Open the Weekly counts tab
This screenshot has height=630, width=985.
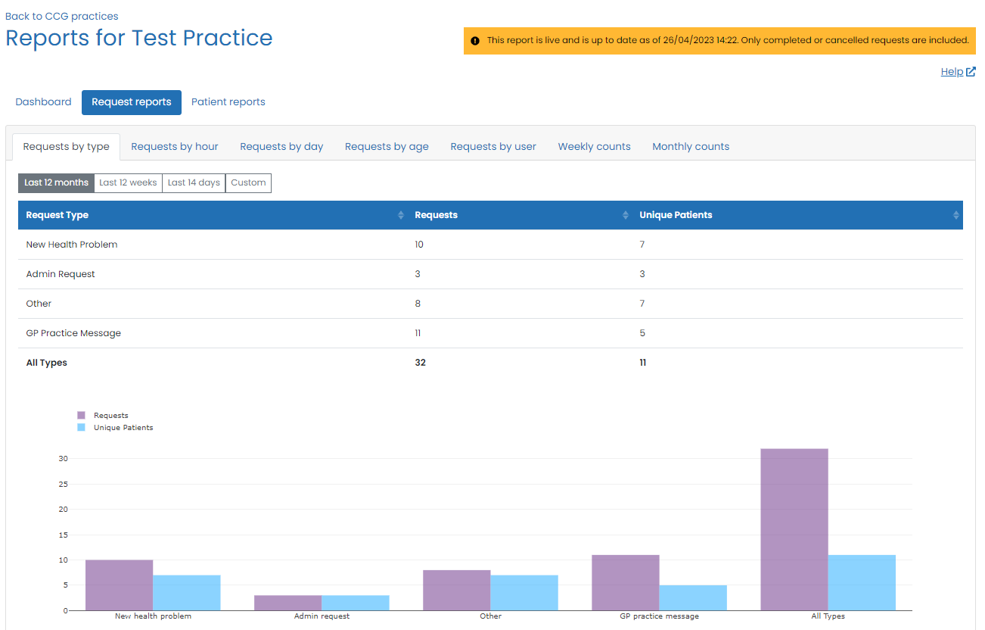(594, 145)
